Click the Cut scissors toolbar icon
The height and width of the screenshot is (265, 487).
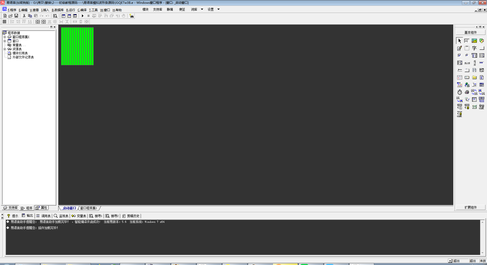pyautogui.click(x=24, y=16)
